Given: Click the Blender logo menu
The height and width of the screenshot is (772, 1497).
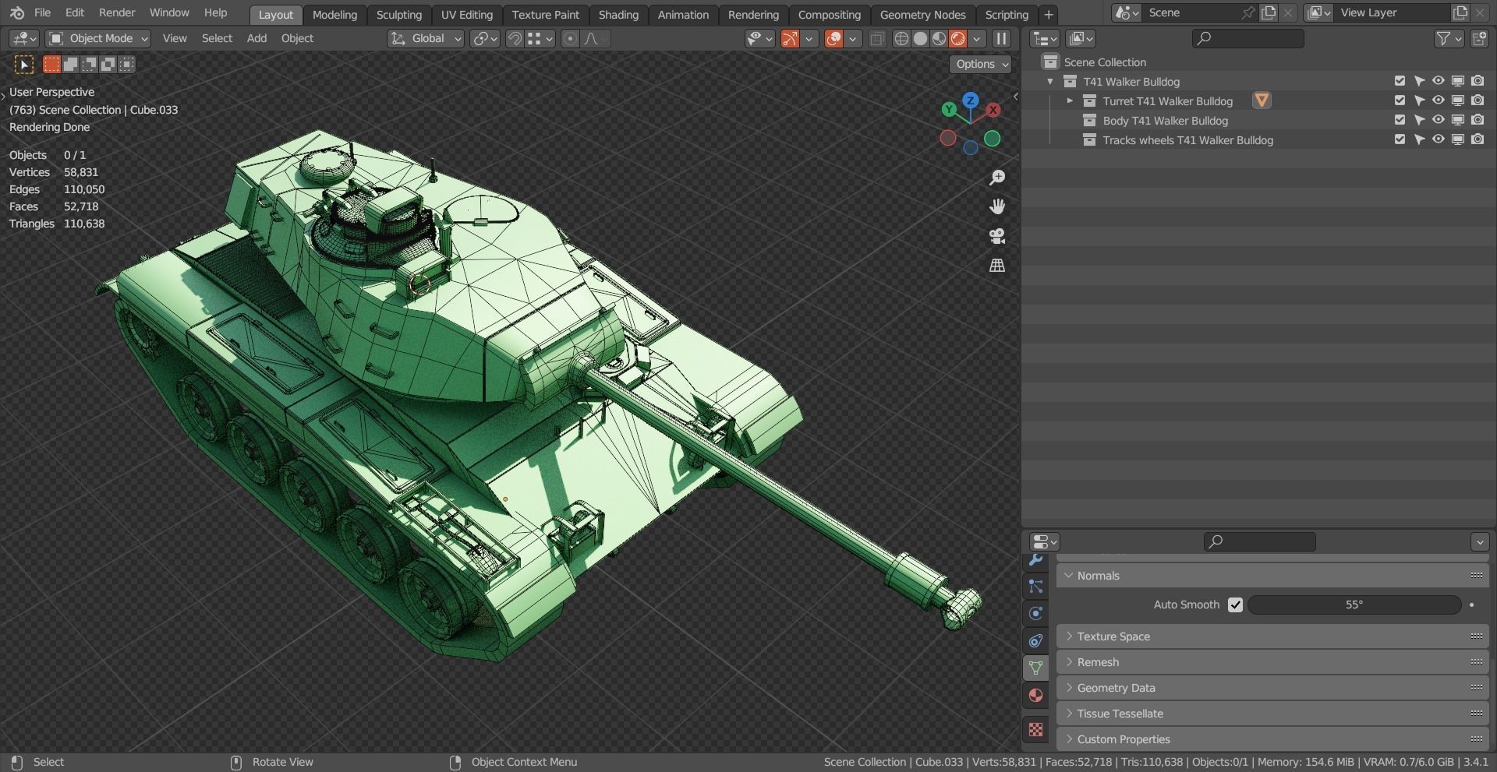Looking at the screenshot, I should [x=17, y=13].
